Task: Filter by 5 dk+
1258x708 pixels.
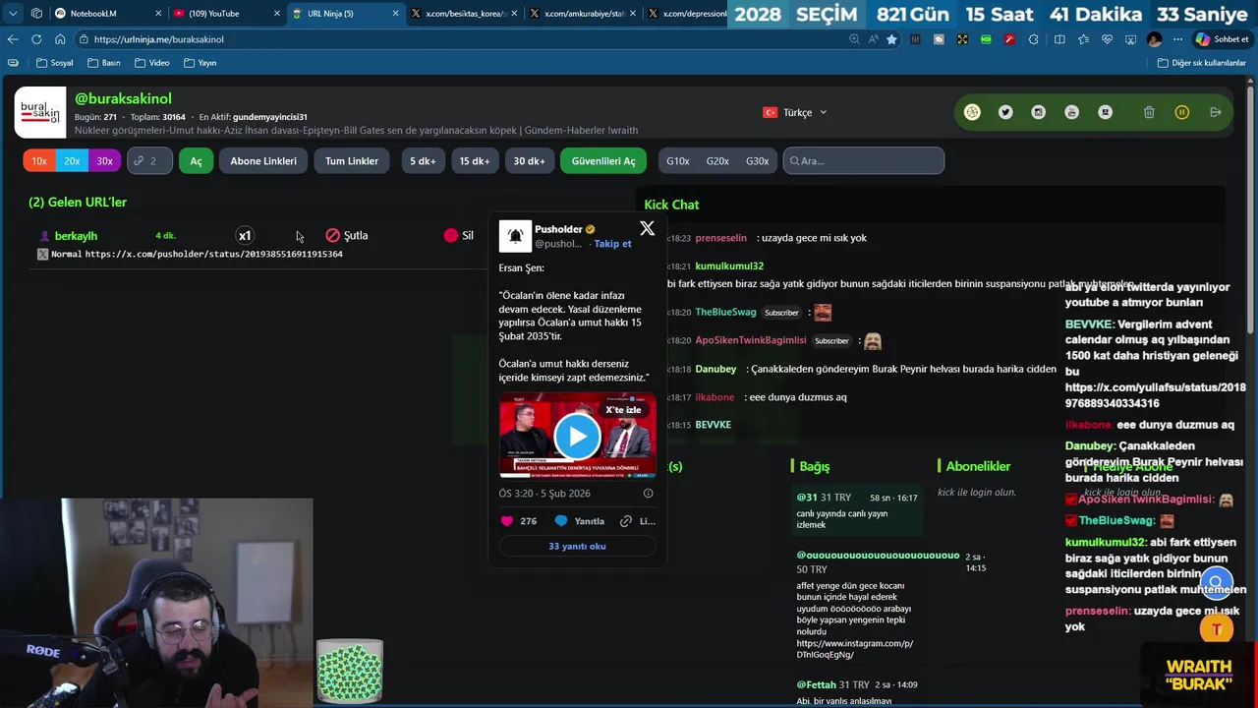Action: tap(423, 161)
